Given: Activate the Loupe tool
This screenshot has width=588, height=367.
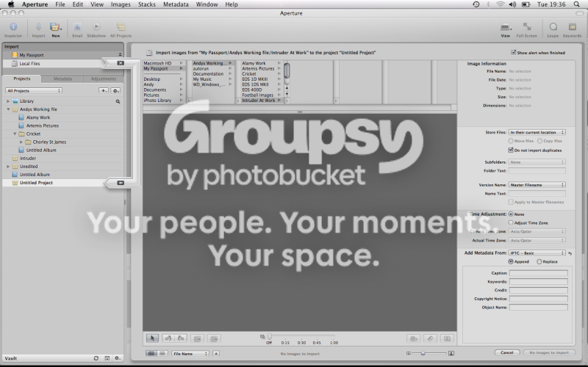Looking at the screenshot, I should pos(553,29).
